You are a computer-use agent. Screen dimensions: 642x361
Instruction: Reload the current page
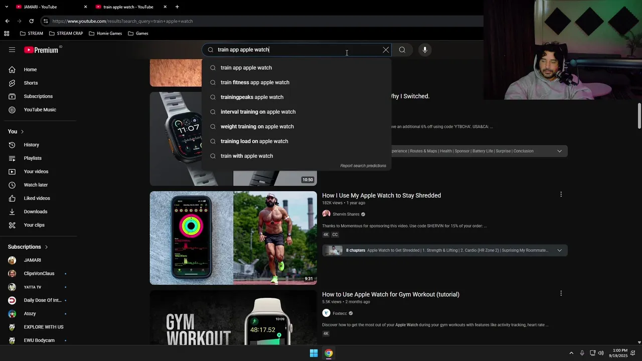(x=31, y=21)
